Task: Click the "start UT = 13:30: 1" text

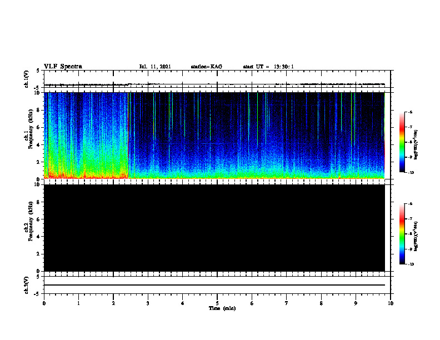Action: (268, 67)
